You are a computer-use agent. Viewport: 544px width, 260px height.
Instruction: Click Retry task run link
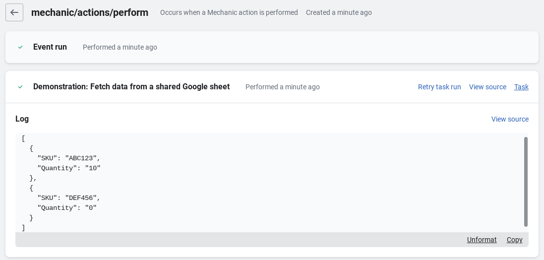click(439, 87)
